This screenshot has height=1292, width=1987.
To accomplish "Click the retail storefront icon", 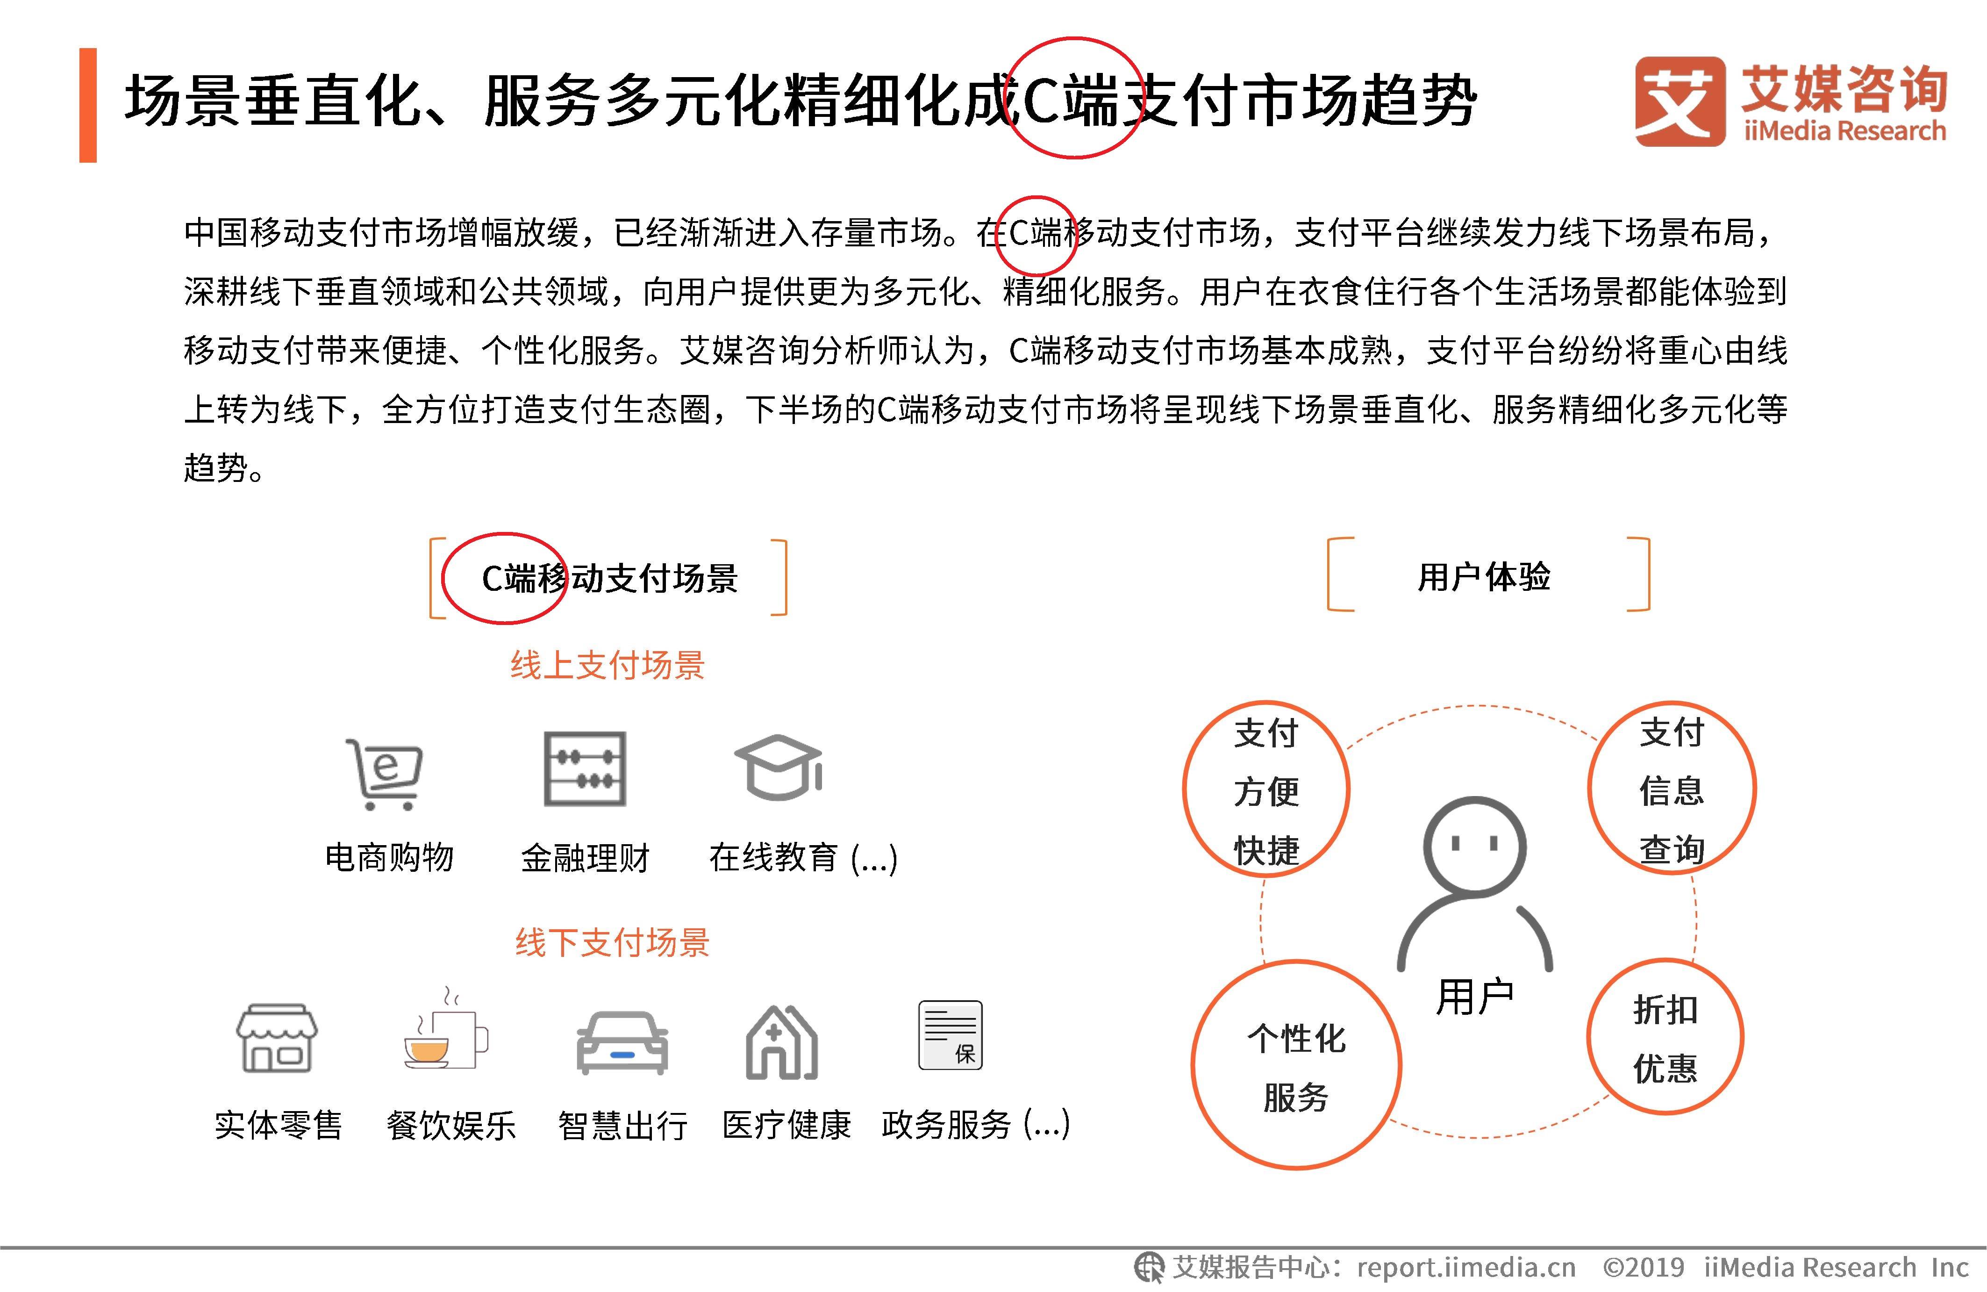I will coord(277,1038).
